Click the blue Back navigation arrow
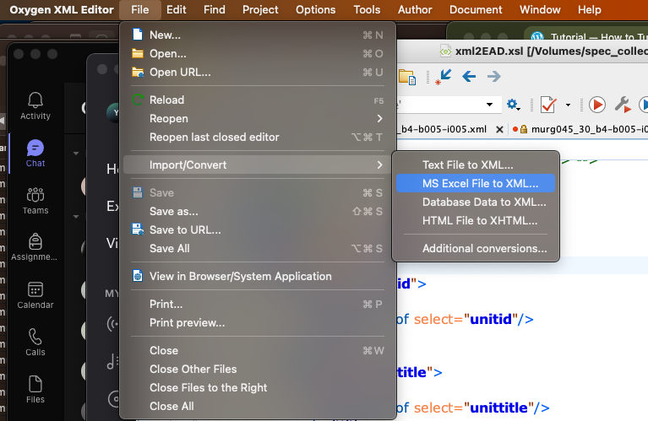Viewport: 648px width, 421px height. (x=468, y=77)
